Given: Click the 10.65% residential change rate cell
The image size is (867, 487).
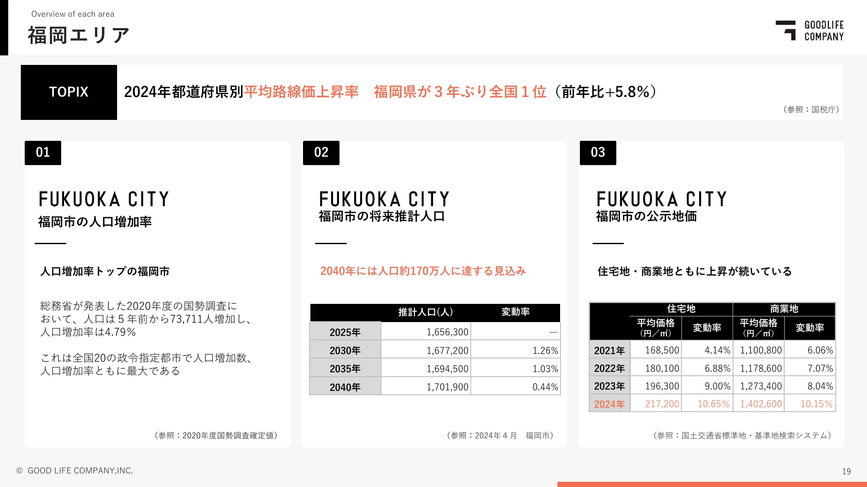Looking at the screenshot, I should pyautogui.click(x=713, y=404).
